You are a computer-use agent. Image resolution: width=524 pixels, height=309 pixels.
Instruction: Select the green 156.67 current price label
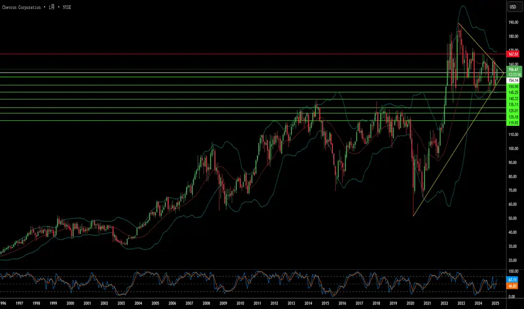(x=513, y=70)
